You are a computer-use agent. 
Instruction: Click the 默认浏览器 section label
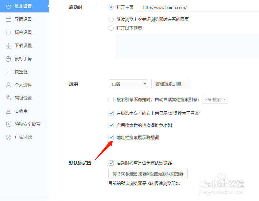pos(80,163)
